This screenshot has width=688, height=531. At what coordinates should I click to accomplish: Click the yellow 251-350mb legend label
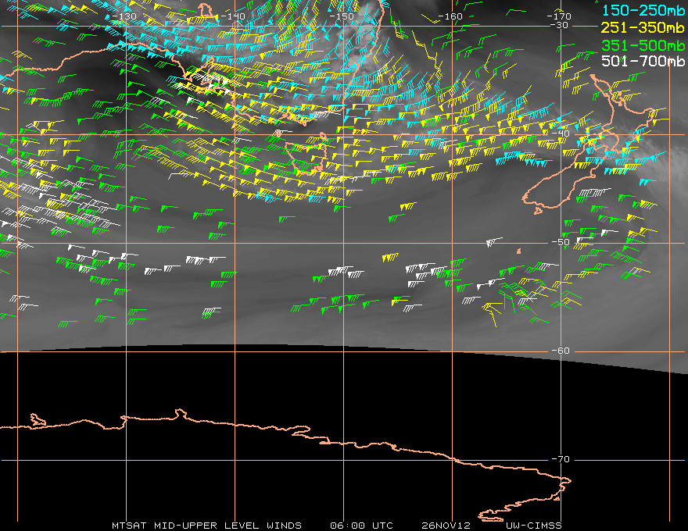(x=643, y=27)
